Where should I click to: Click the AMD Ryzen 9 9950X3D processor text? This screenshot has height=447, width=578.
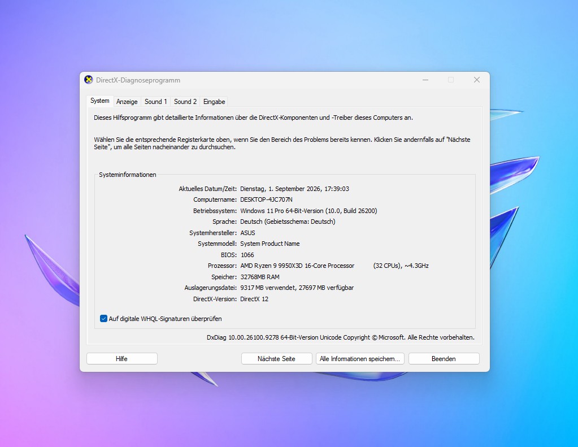297,266
